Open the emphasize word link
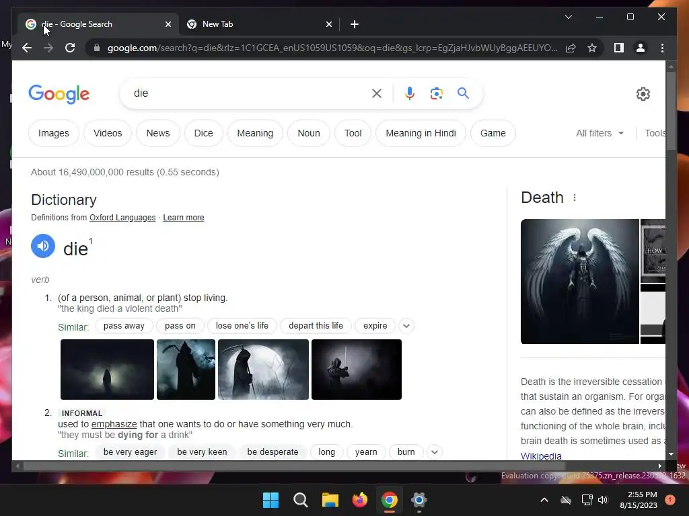Viewport: 689px width, 516px height. click(114, 425)
